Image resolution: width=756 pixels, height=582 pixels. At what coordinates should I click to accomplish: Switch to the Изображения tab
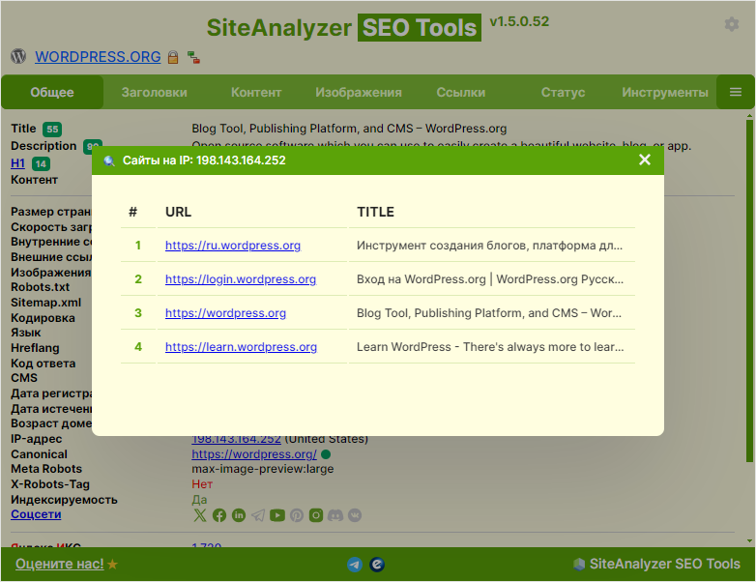[359, 92]
